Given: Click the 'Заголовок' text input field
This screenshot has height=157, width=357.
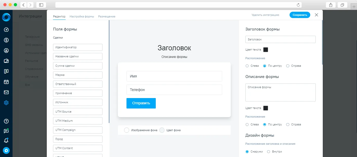Looking at the screenshot, I should pos(280,39).
